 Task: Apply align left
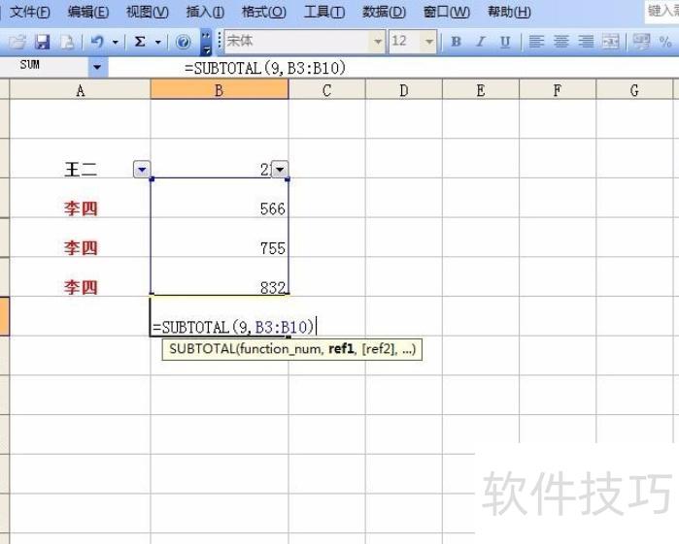click(x=536, y=42)
